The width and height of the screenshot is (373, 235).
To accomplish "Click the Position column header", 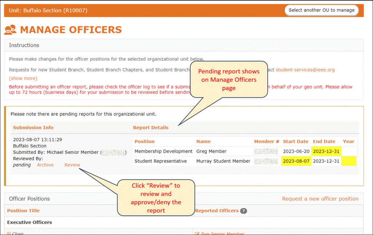I will [x=145, y=141].
